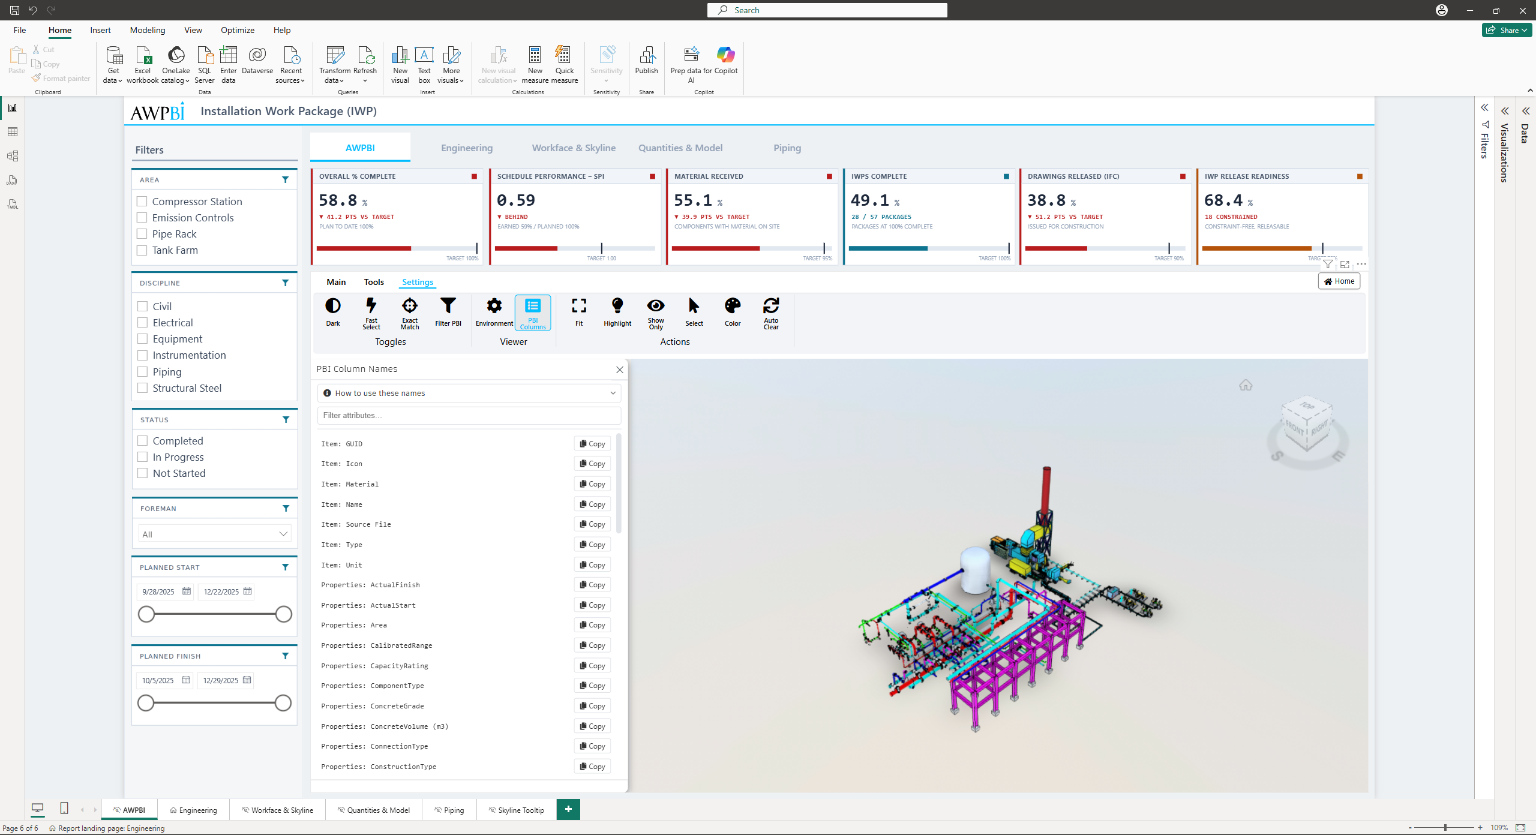Screen dimensions: 1536x835
Task: Expand the Filters pane chevron
Action: 1484,108
